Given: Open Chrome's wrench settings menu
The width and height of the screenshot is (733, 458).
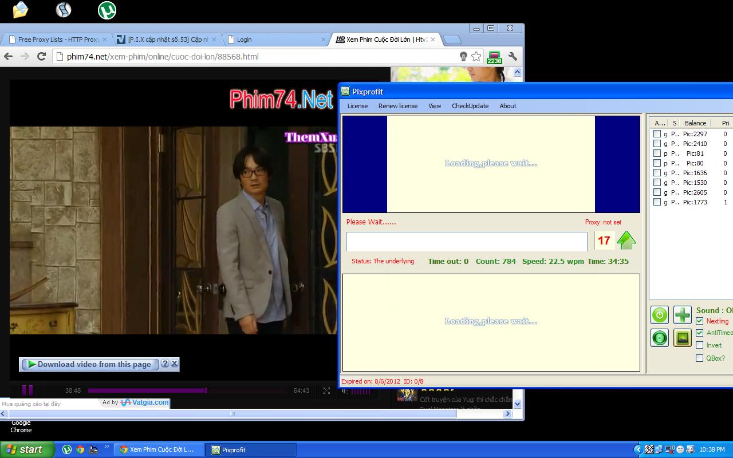Looking at the screenshot, I should click(513, 56).
